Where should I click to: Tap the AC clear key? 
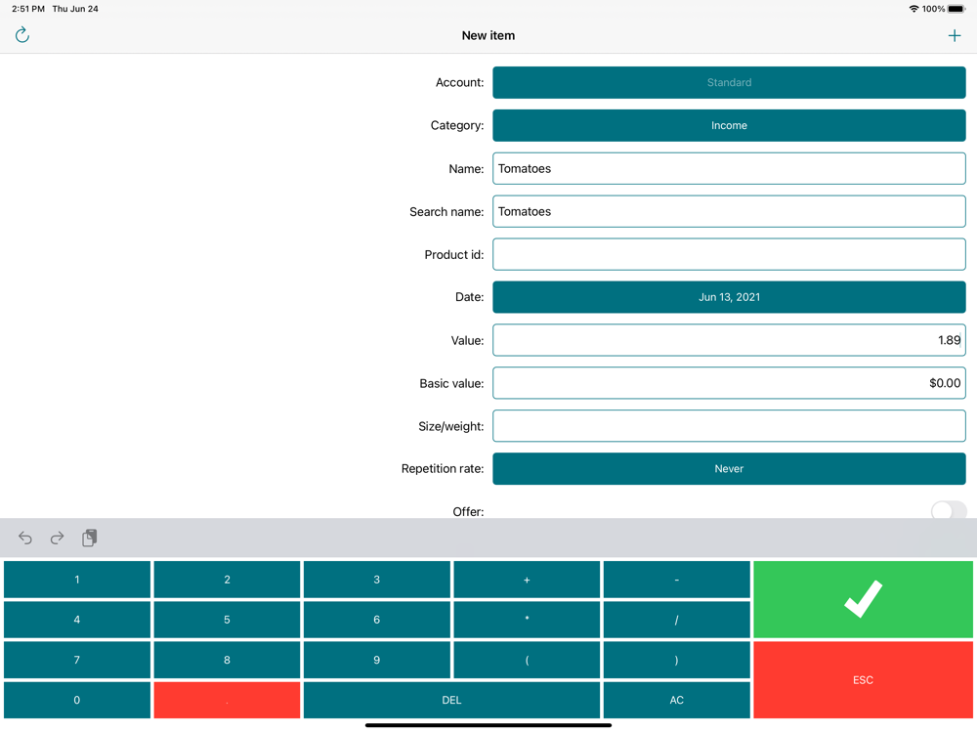(x=677, y=700)
